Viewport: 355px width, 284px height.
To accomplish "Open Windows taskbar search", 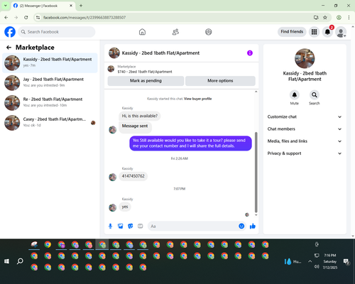I will pyautogui.click(x=20, y=261).
